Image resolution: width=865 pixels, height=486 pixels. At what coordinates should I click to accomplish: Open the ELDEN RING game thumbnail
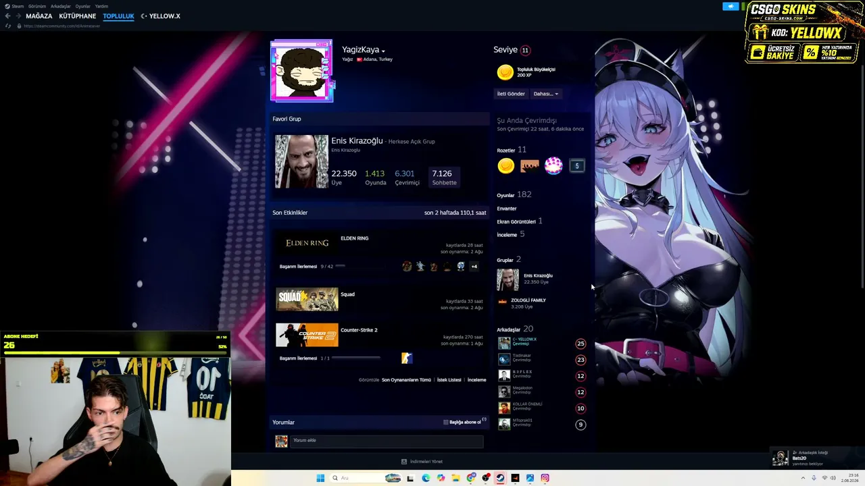(307, 243)
